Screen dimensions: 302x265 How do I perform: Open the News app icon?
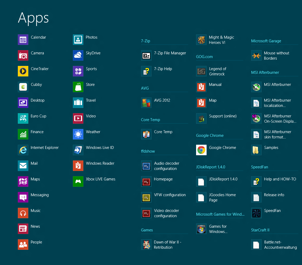tap(23, 229)
